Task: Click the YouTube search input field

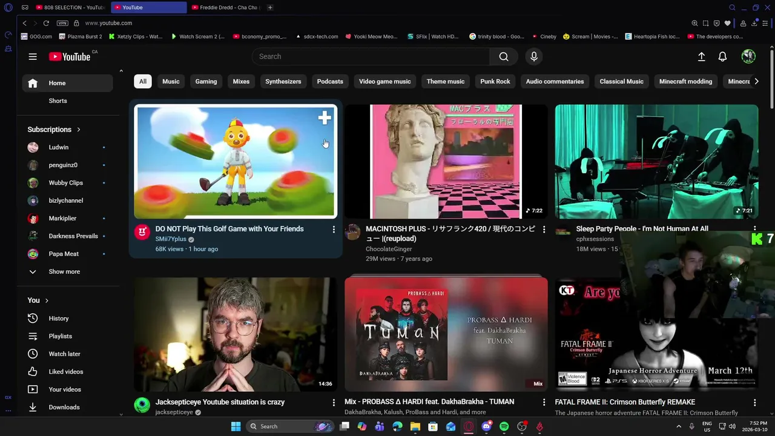Action: click(371, 56)
